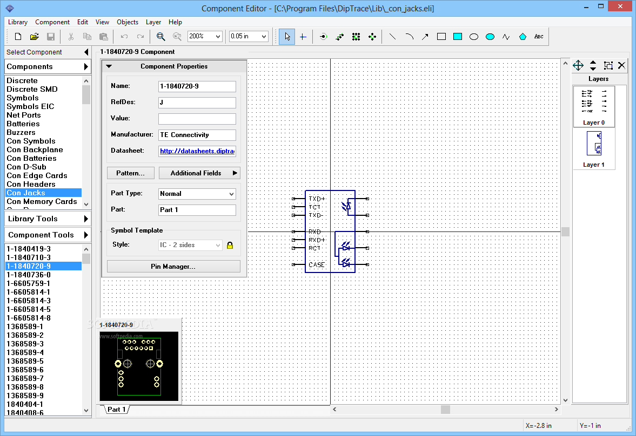
Task: Select the filled rectangle tool
Action: click(458, 37)
